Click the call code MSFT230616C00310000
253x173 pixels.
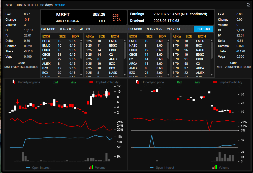coord(21,67)
